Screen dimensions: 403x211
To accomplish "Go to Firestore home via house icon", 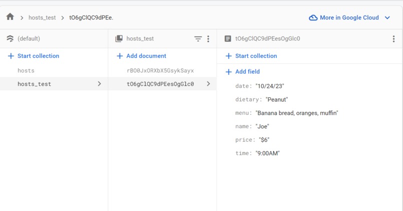I will [10, 17].
